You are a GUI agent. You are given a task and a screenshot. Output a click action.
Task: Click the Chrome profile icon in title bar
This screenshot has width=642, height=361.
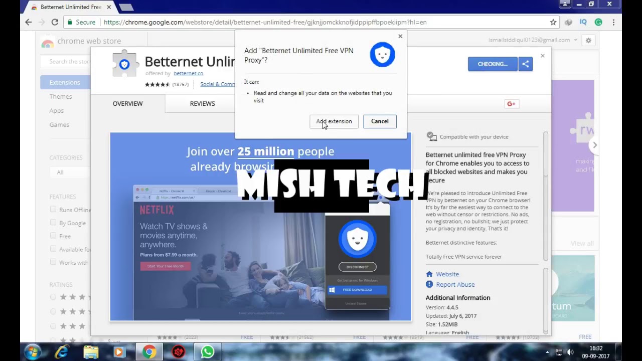(x=565, y=4)
